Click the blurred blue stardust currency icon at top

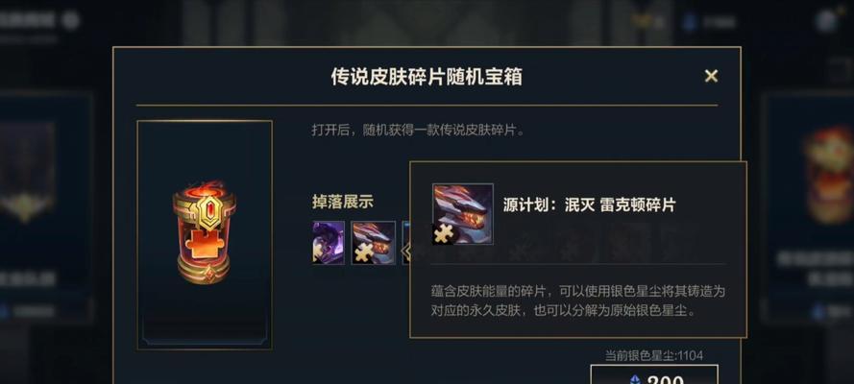689,22
